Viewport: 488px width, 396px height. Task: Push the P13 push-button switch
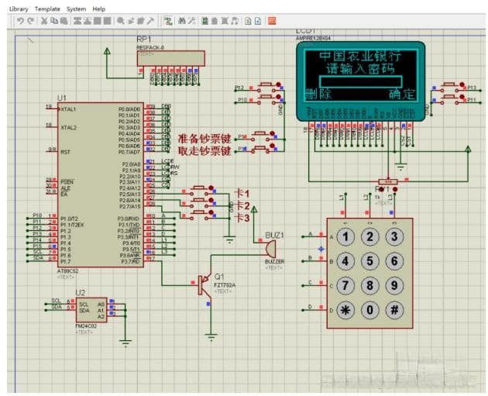[x=450, y=87]
